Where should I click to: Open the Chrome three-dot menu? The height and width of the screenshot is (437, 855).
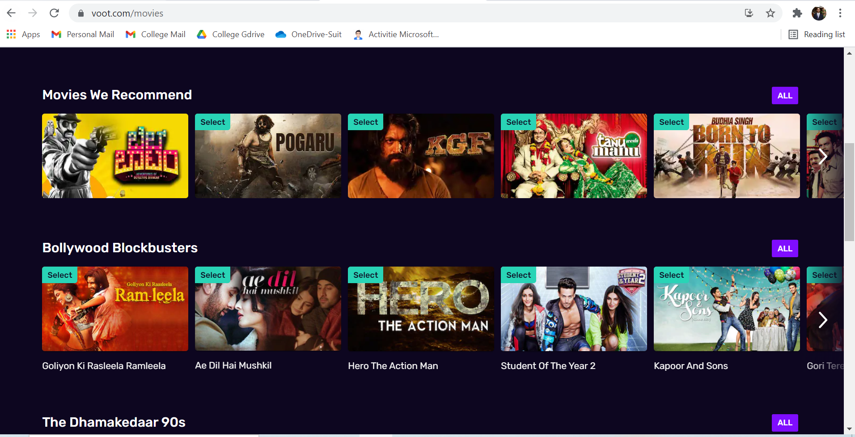click(840, 13)
